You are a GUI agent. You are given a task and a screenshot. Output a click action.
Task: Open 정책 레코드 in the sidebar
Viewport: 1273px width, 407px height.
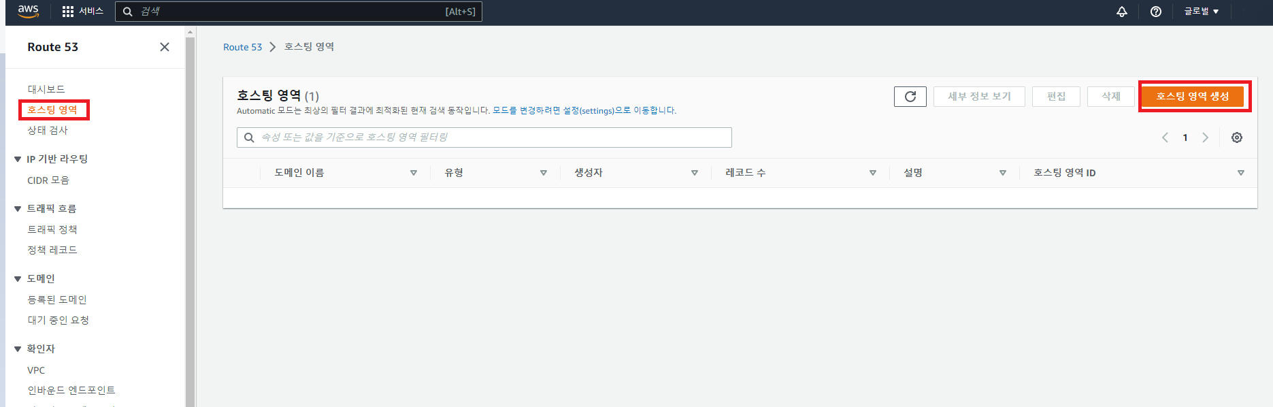[x=52, y=250]
